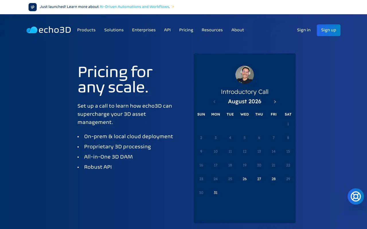Click the August 2026 month label
The height and width of the screenshot is (229, 367).
[x=245, y=102]
